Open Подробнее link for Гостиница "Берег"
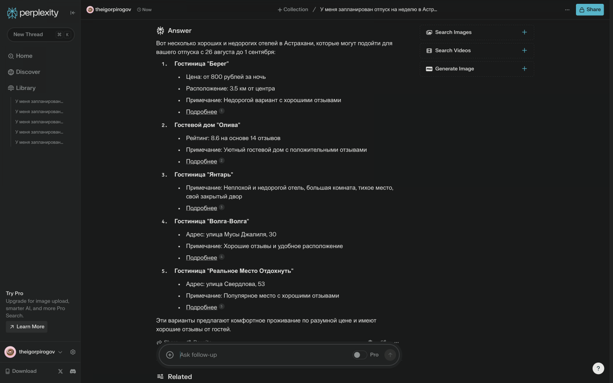Viewport: 613px width, 383px height. click(201, 112)
